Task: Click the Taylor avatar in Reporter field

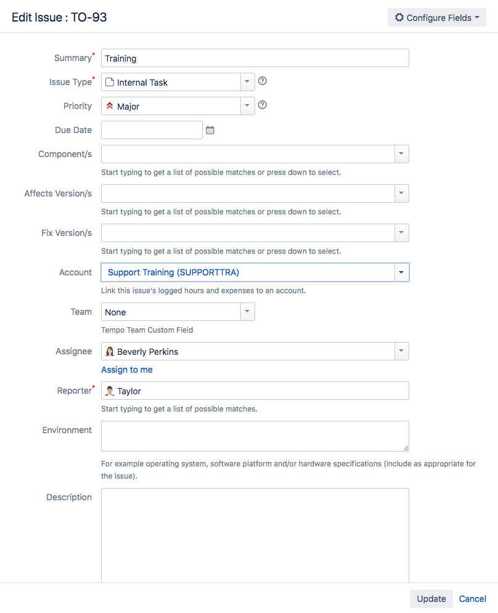Action: coord(110,391)
